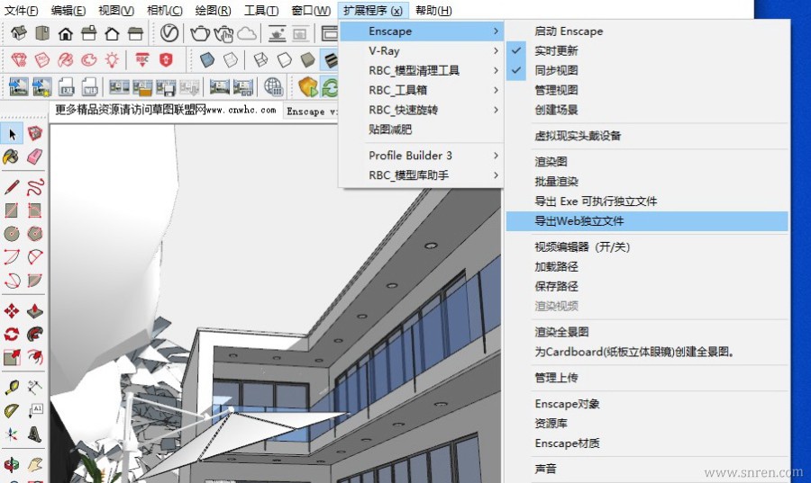Select the Scale tool
The width and height of the screenshot is (811, 483).
point(12,357)
